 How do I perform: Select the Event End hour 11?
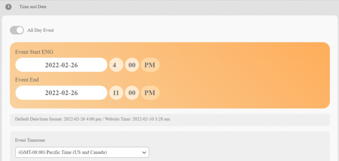tap(116, 93)
